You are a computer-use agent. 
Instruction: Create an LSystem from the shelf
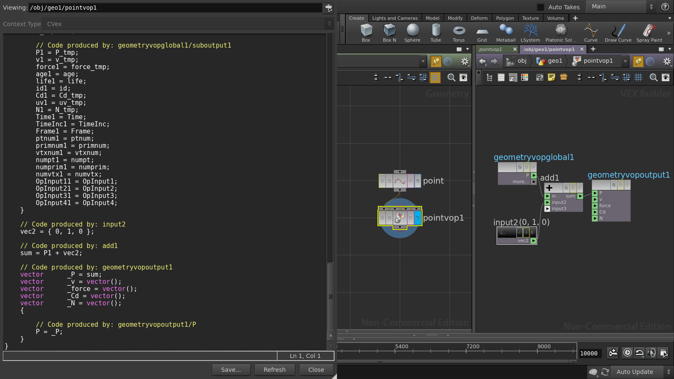point(530,33)
